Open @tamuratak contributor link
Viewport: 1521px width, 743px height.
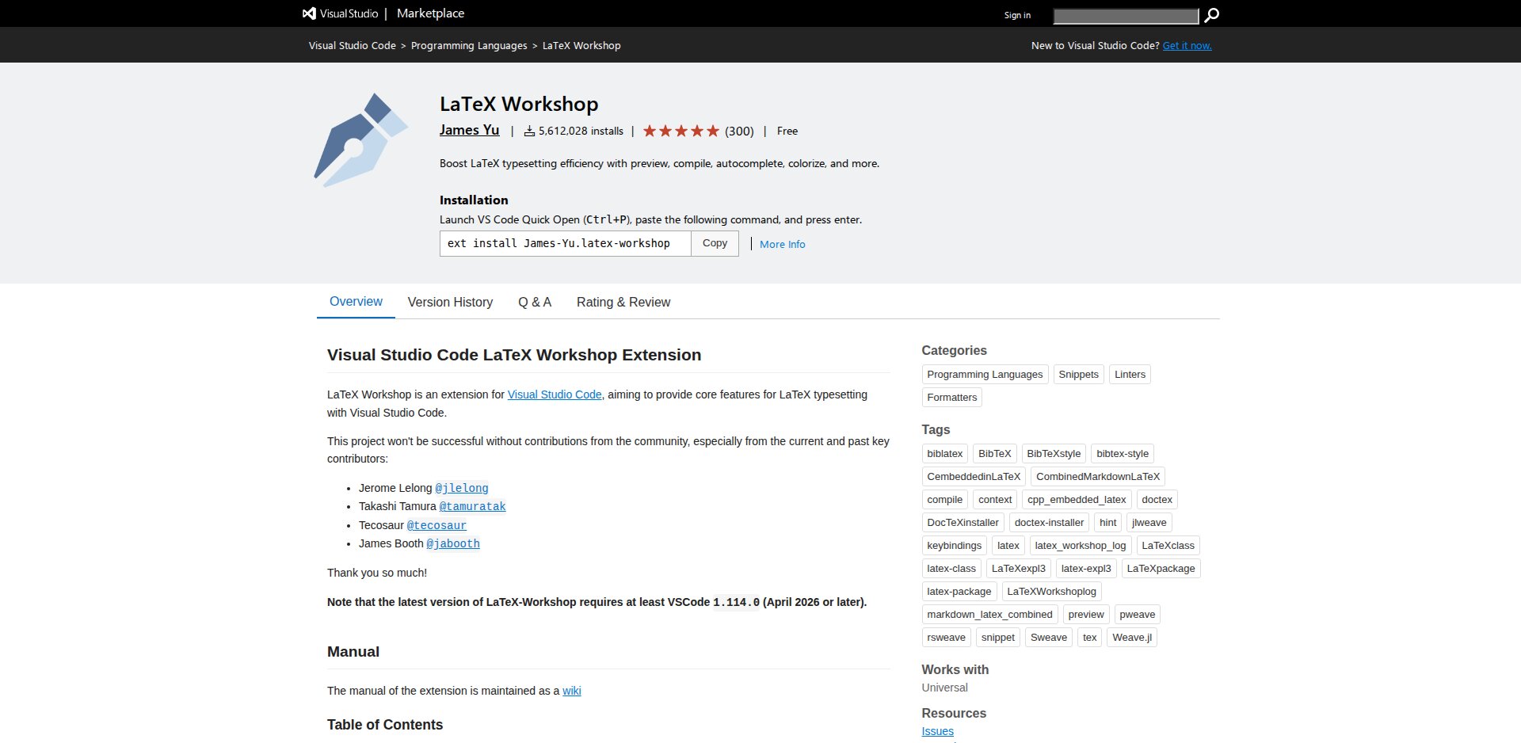[472, 506]
